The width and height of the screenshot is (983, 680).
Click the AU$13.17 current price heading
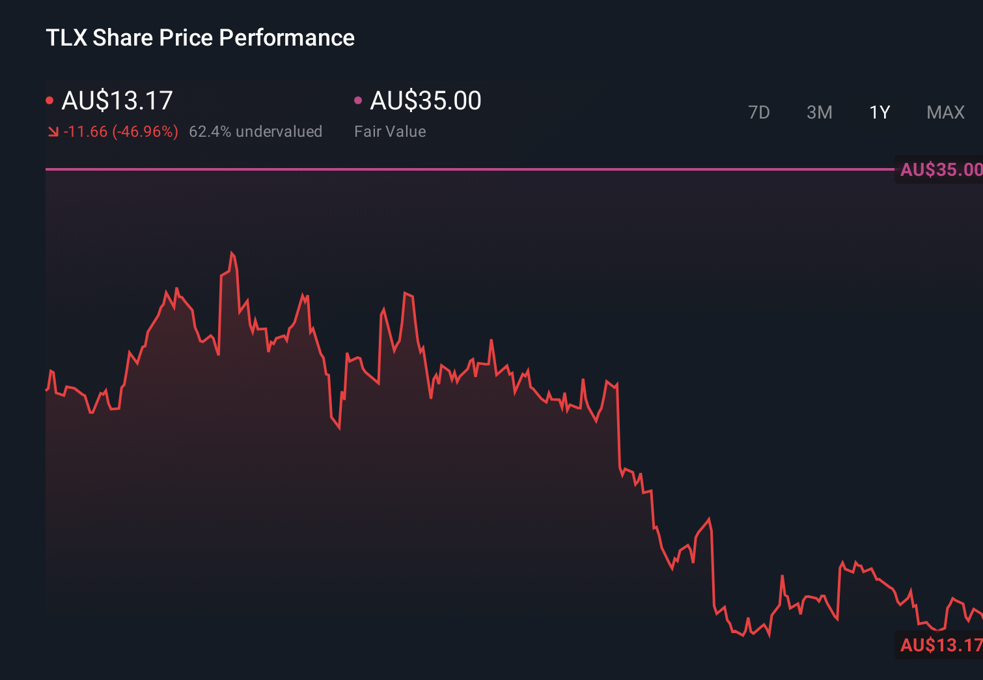point(117,100)
